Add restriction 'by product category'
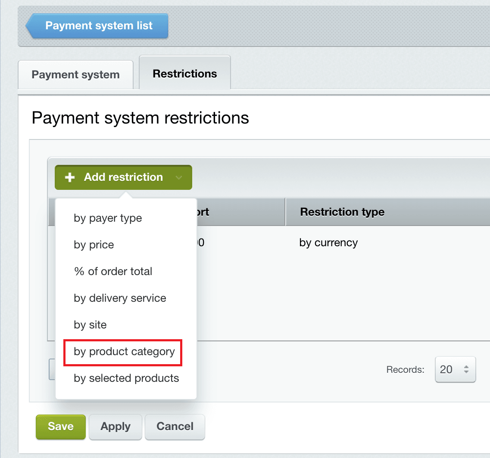This screenshot has width=490, height=458. pos(124,352)
